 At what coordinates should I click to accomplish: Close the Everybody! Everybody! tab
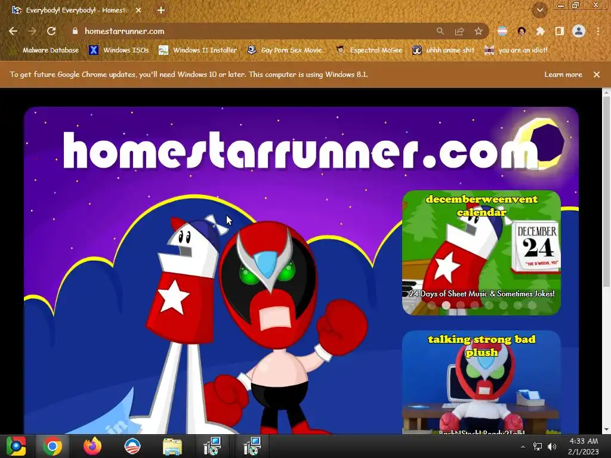coord(138,11)
